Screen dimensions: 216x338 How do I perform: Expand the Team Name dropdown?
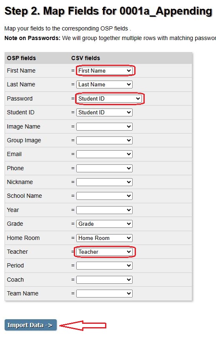coord(104,294)
